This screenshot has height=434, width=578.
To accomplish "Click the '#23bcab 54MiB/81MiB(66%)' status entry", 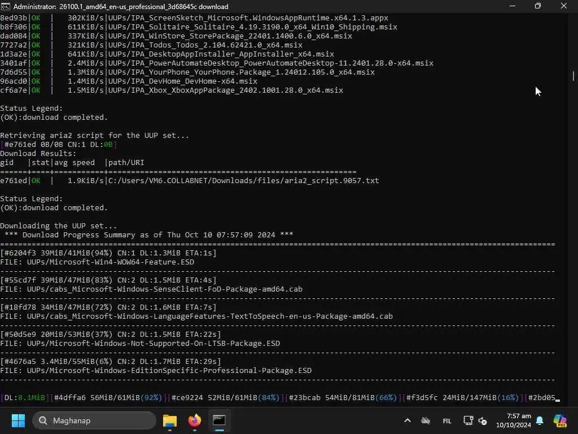I will (x=343, y=397).
